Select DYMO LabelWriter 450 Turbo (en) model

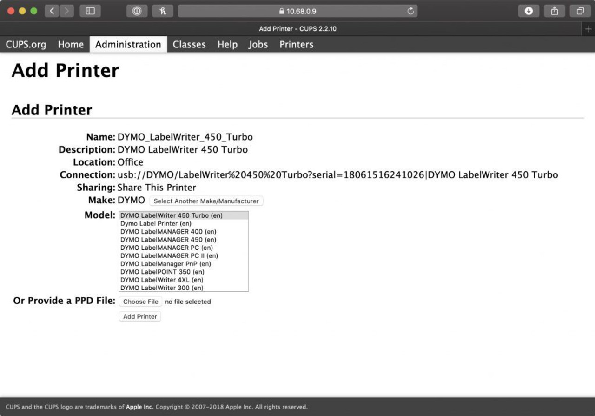click(x=184, y=215)
